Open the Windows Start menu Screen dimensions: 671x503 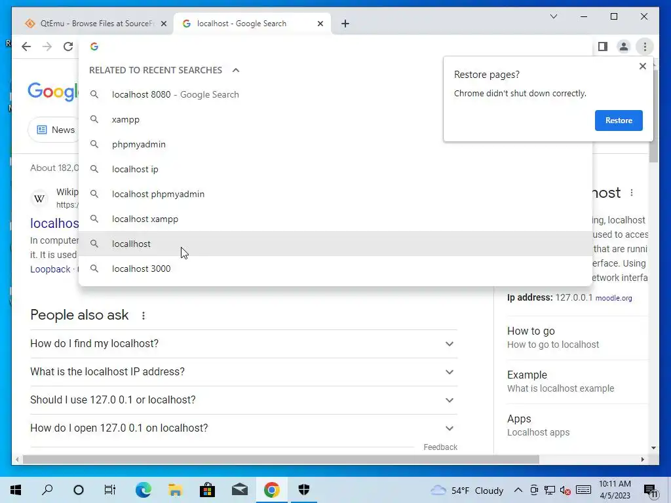pos(16,490)
